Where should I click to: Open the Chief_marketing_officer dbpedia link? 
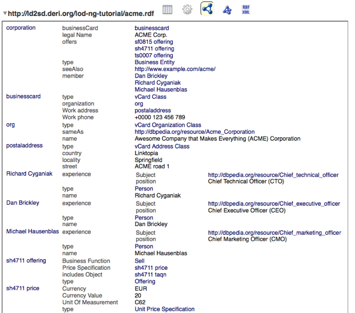click(275, 233)
